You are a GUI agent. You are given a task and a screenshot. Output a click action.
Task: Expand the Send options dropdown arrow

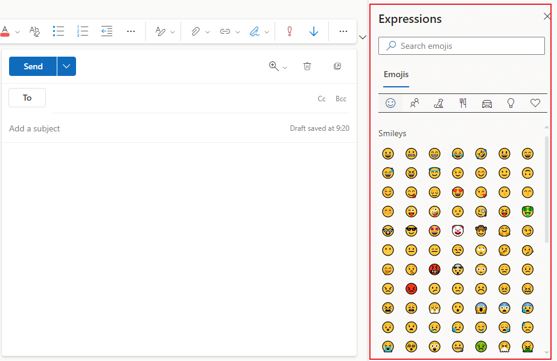point(66,66)
